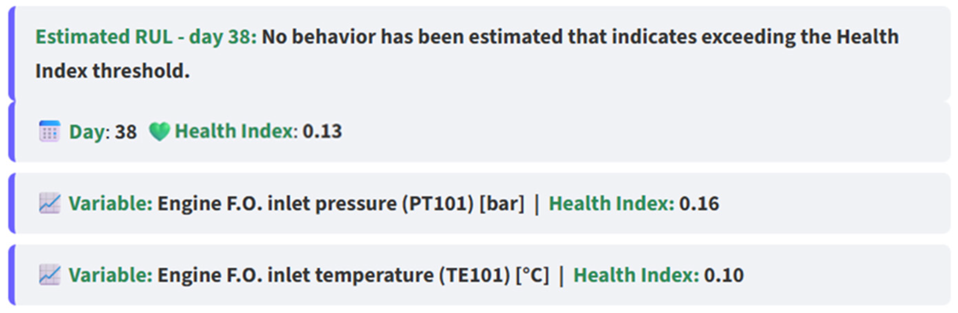This screenshot has width=958, height=313.
Task: Select the Health Index value 0.16
Action: pyautogui.click(x=699, y=203)
